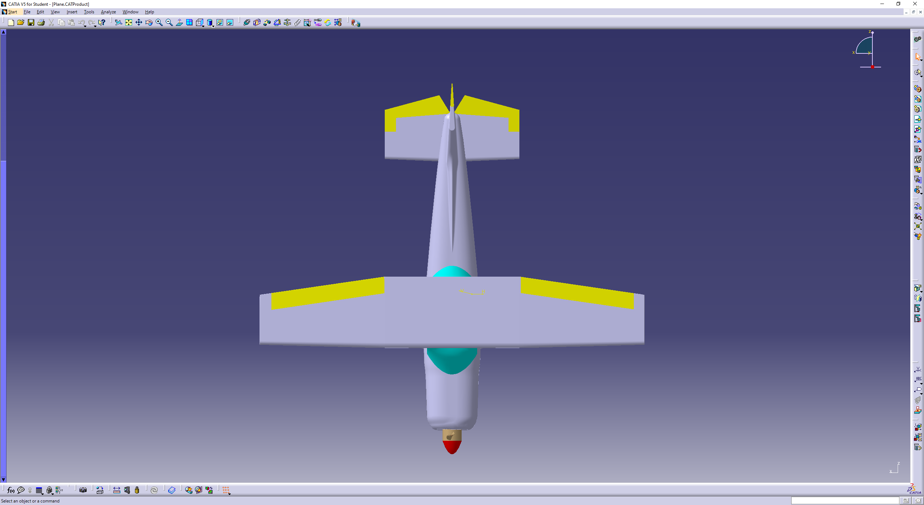Screen dimensions: 924x505
Task: Click the Fit All In icon
Action: point(128,23)
